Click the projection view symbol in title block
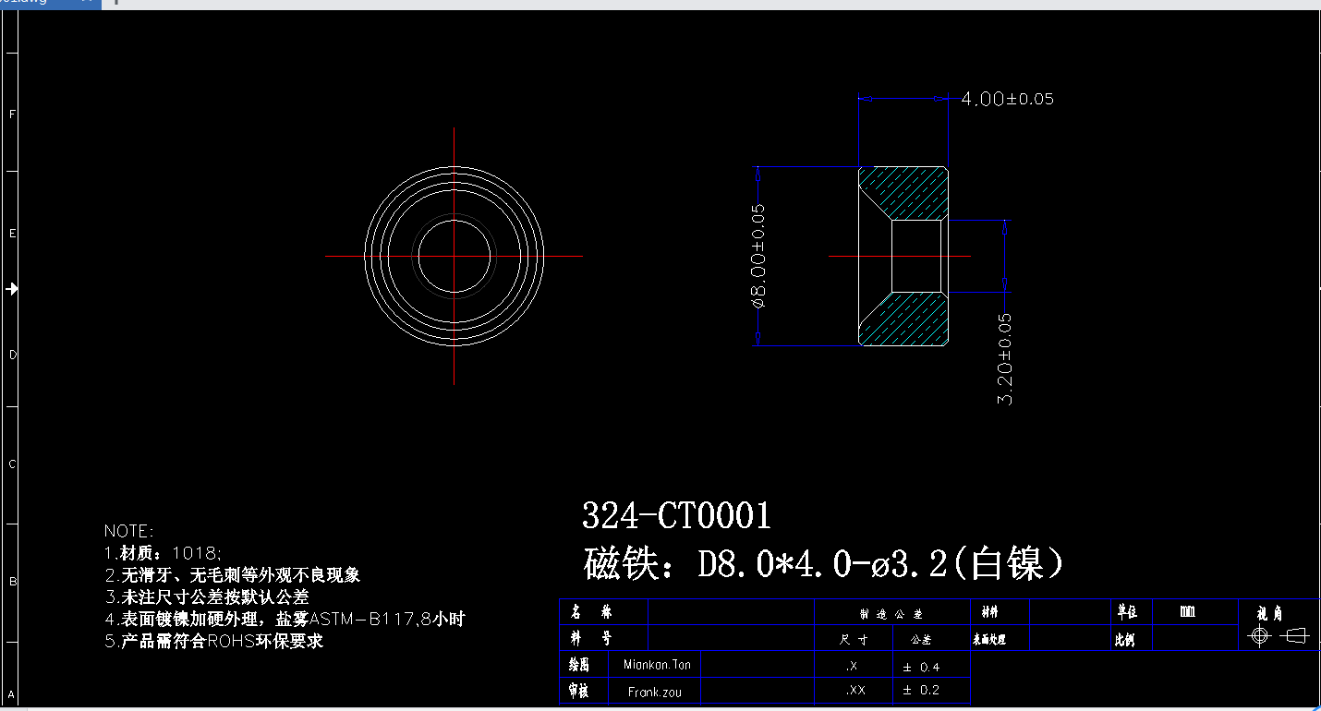Viewport: 1321px width, 711px height. [x=1278, y=636]
